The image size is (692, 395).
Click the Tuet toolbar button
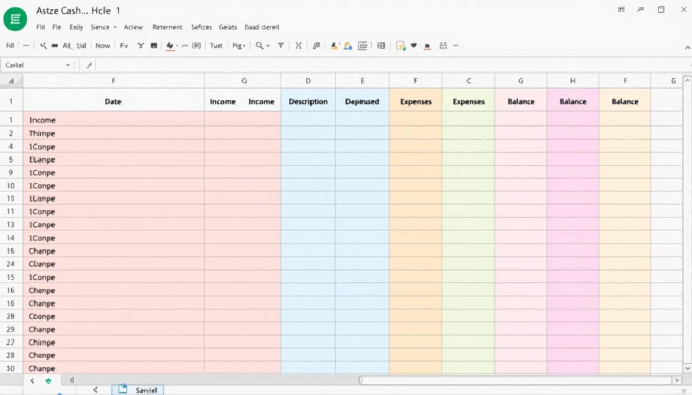click(x=216, y=46)
